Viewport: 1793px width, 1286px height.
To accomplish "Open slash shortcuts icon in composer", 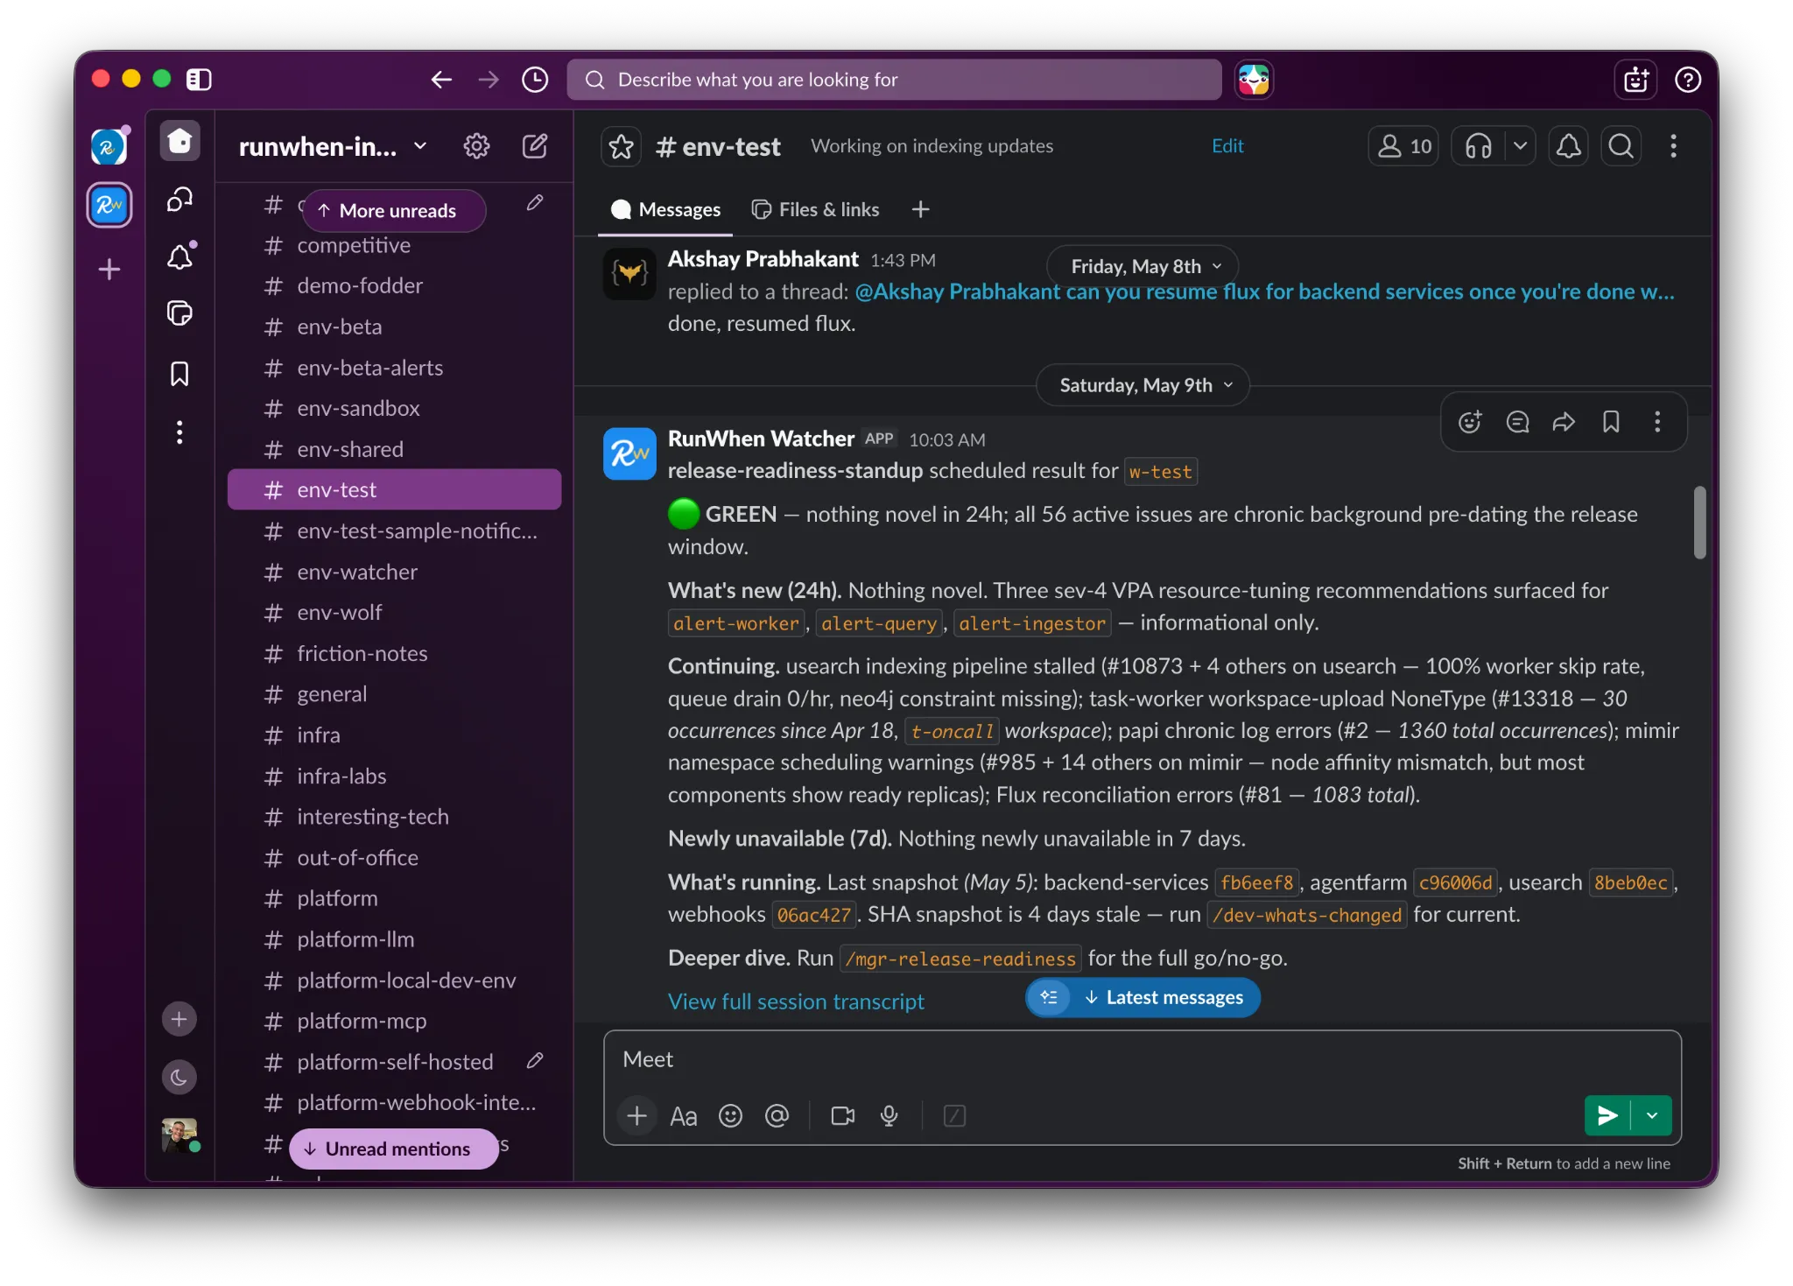I will point(954,1116).
